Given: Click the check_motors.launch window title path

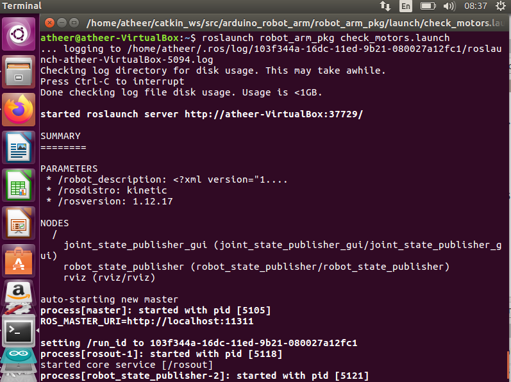Looking at the screenshot, I should pos(295,23).
